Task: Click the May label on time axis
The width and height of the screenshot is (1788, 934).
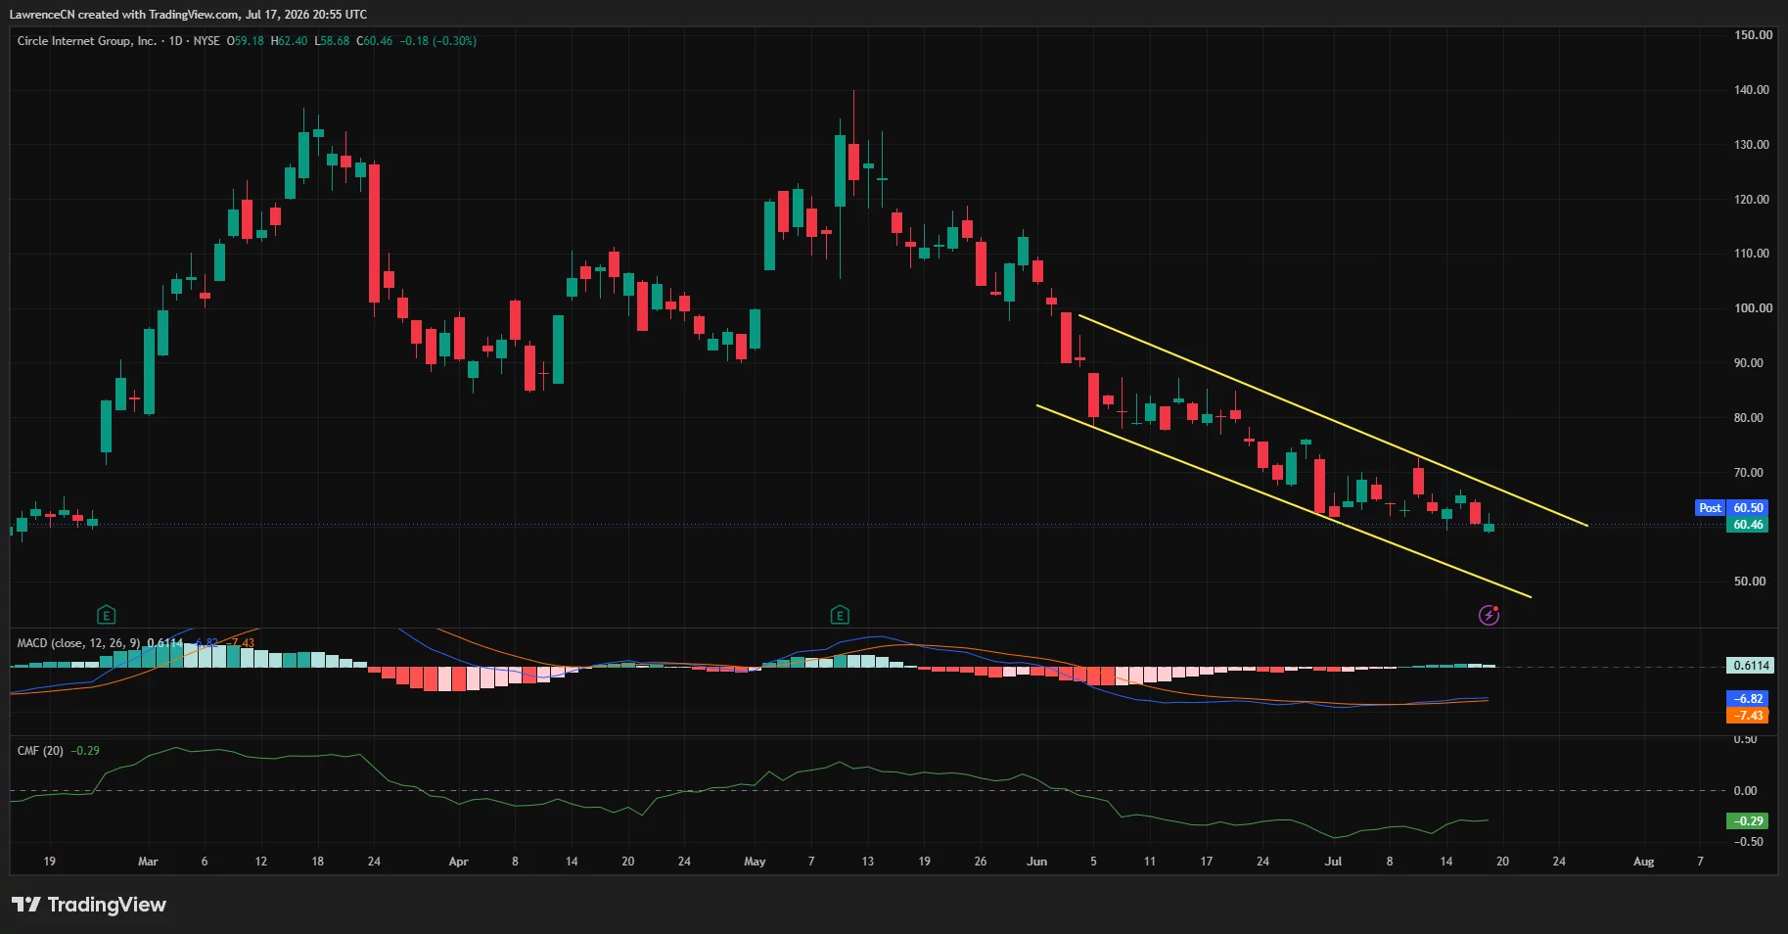Action: coord(755,862)
